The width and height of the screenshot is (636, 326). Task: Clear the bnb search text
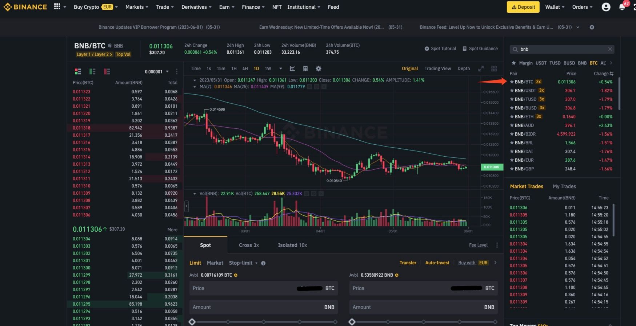tap(610, 49)
